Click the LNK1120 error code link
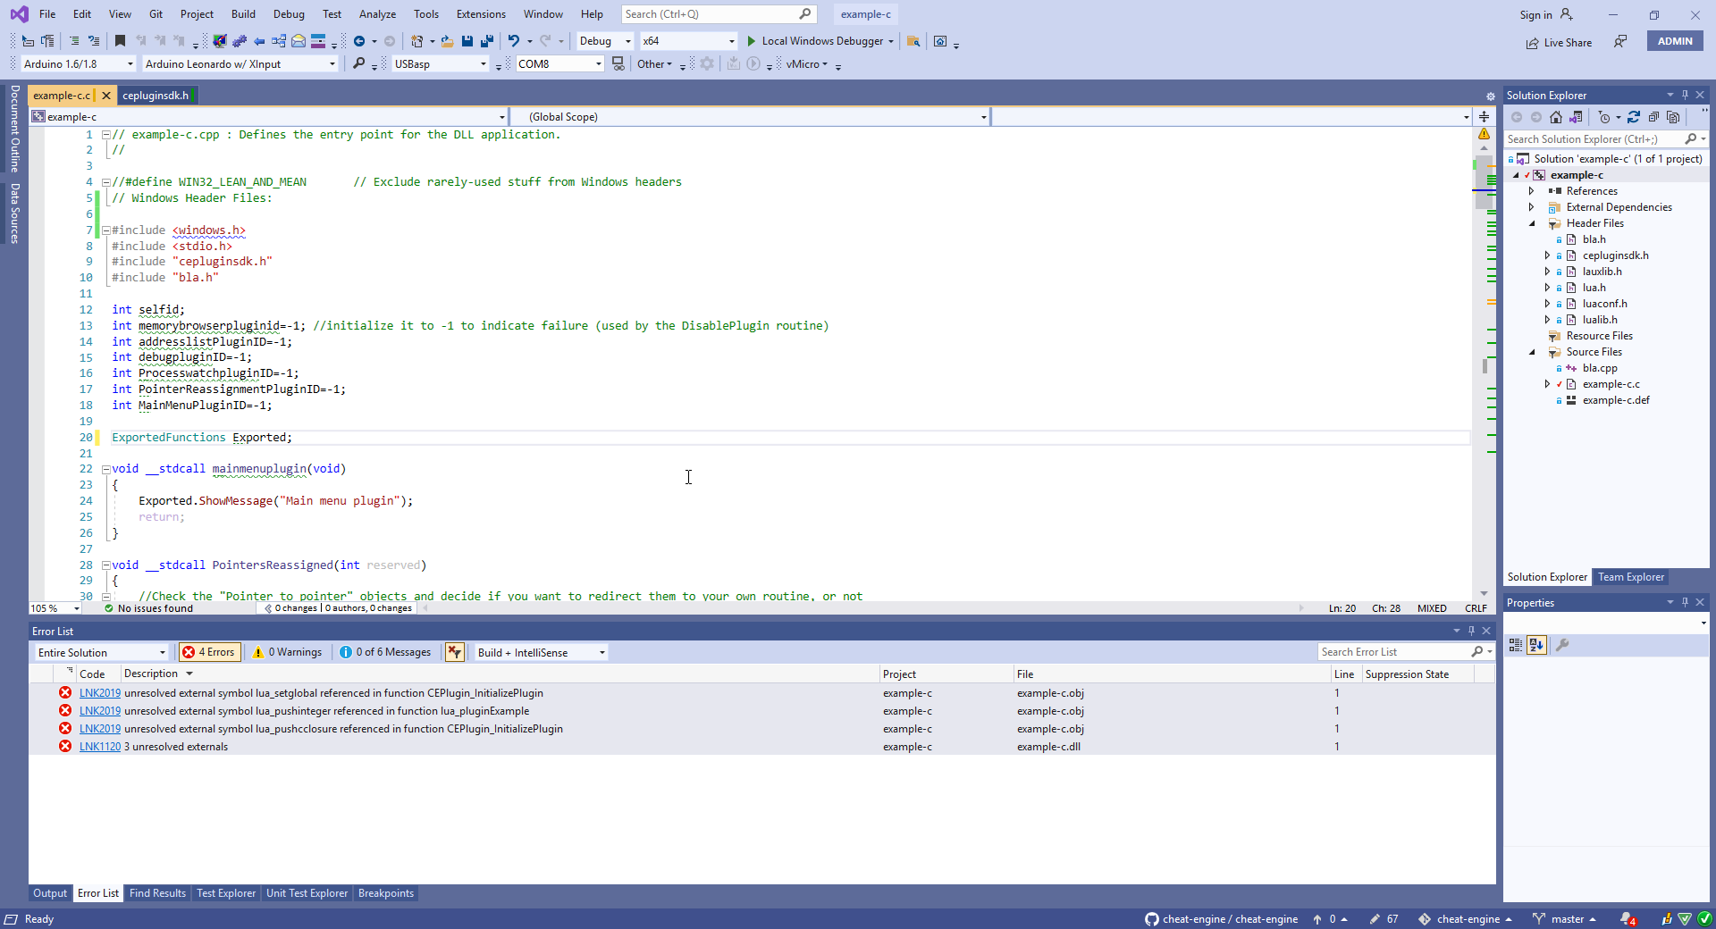1716x929 pixels. tap(99, 747)
